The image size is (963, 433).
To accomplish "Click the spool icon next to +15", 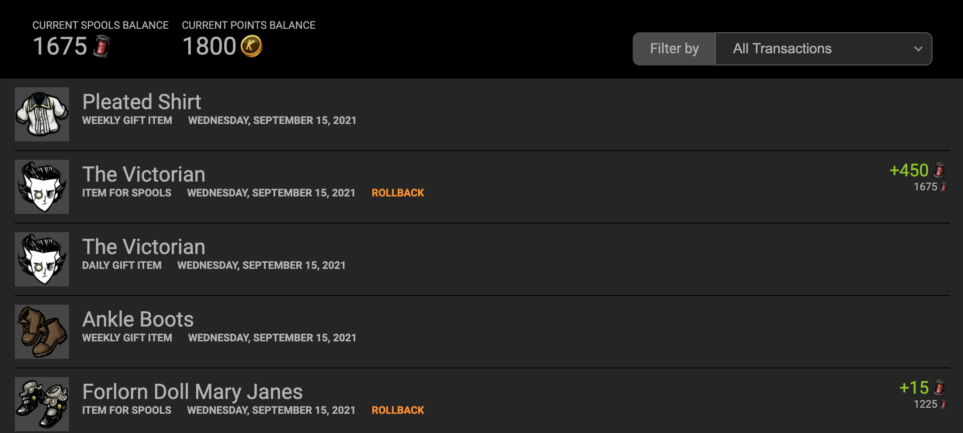I will coord(939,388).
